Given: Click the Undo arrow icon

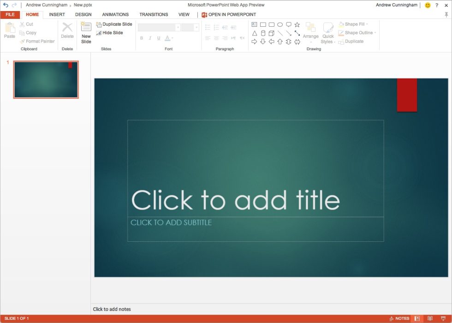Looking at the screenshot, I should [x=5, y=5].
